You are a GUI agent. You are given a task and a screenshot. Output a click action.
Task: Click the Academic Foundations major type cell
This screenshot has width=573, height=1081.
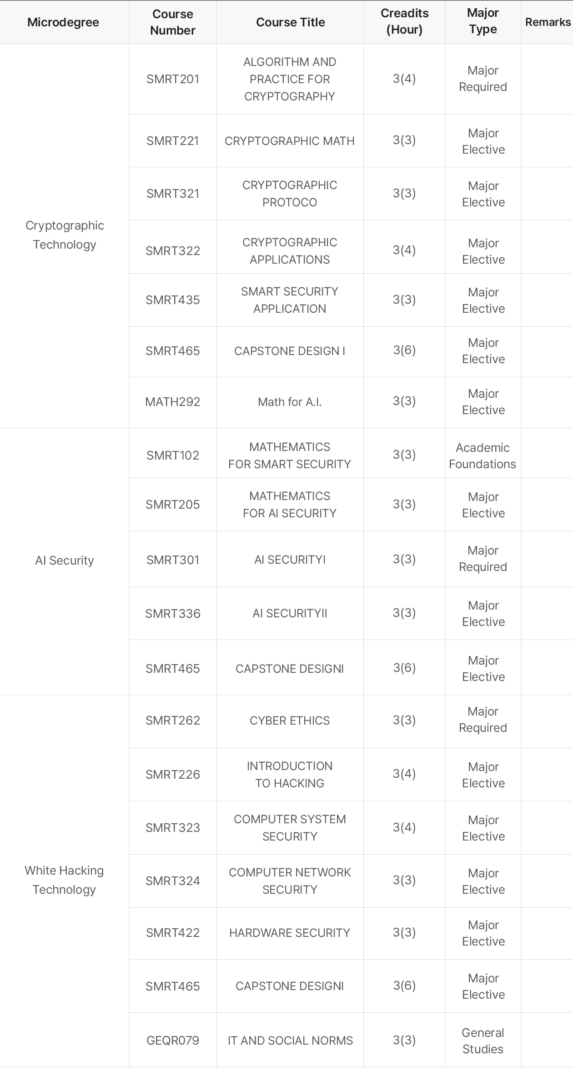coord(483,456)
